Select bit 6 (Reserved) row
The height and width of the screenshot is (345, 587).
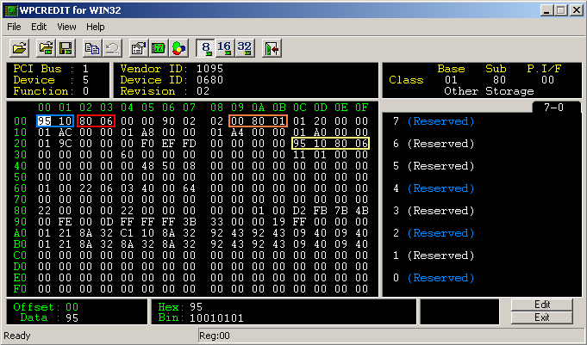(434, 144)
